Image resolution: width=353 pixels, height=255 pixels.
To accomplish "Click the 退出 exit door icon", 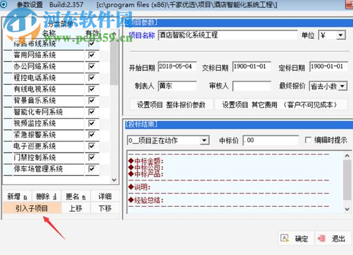I will 322,238.
